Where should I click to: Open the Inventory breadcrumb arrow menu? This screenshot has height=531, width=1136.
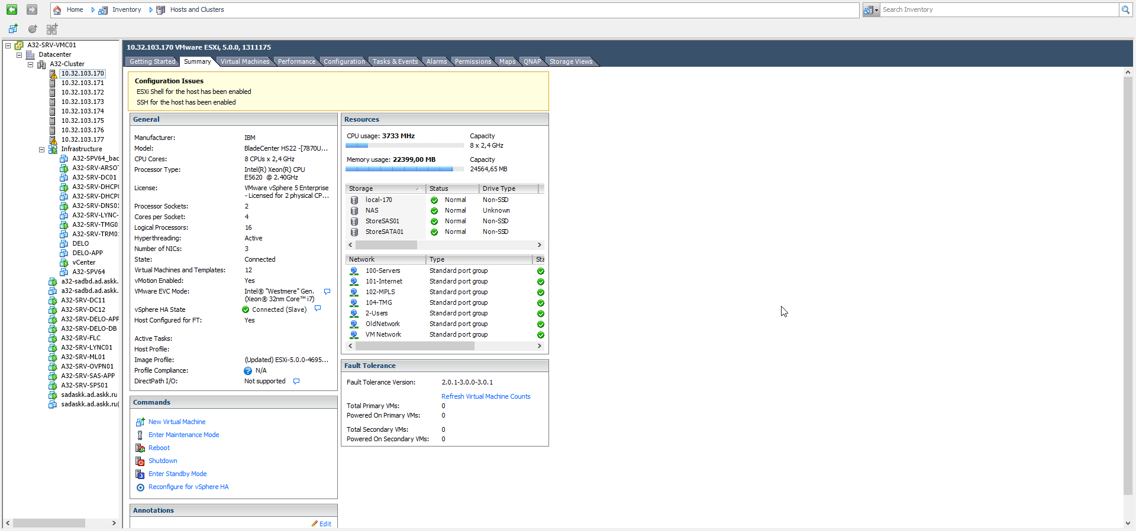[x=151, y=10]
